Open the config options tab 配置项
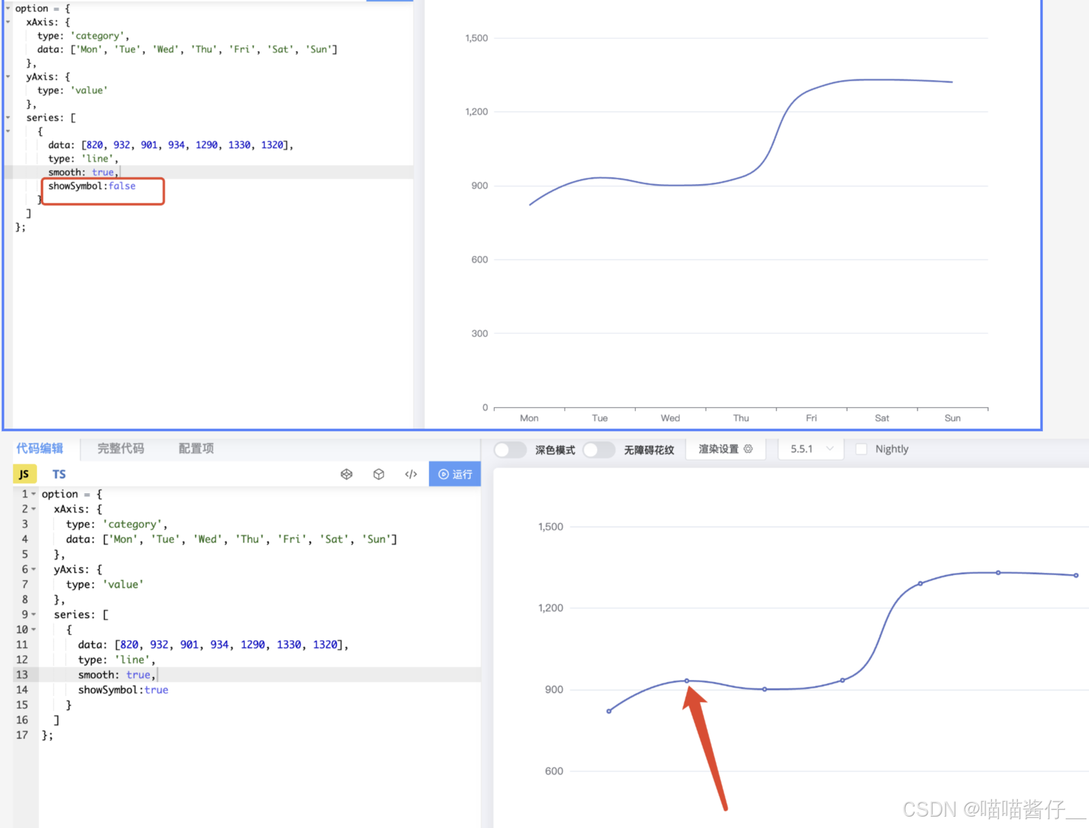 (x=196, y=448)
